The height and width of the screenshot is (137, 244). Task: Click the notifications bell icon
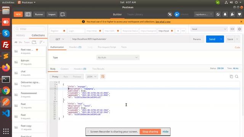coord(225,14)
